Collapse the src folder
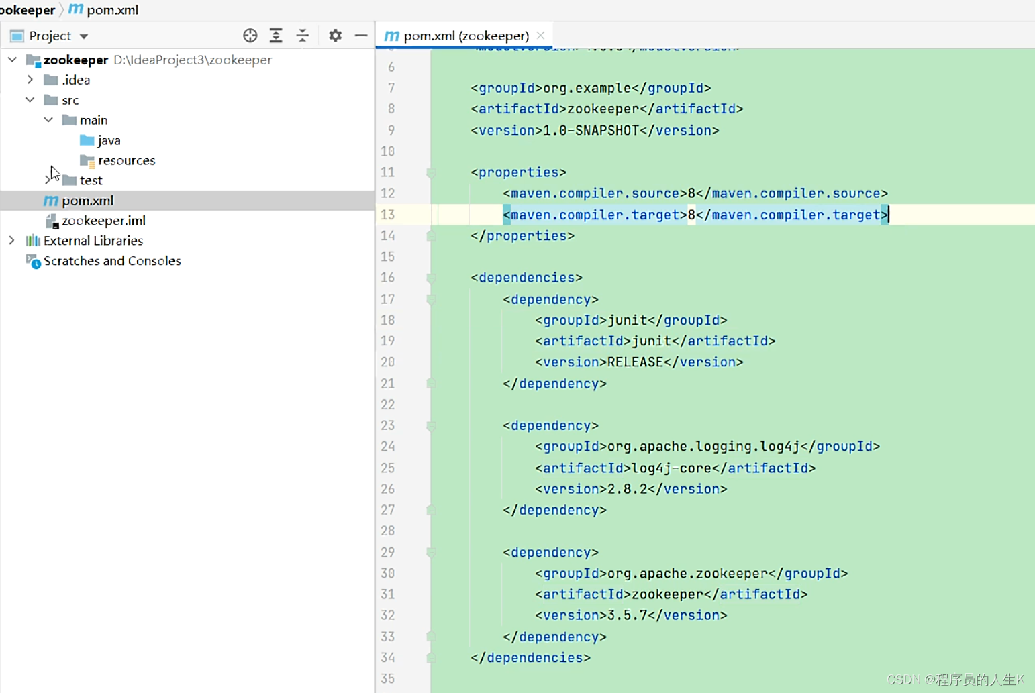Viewport: 1035px width, 693px height. click(30, 100)
